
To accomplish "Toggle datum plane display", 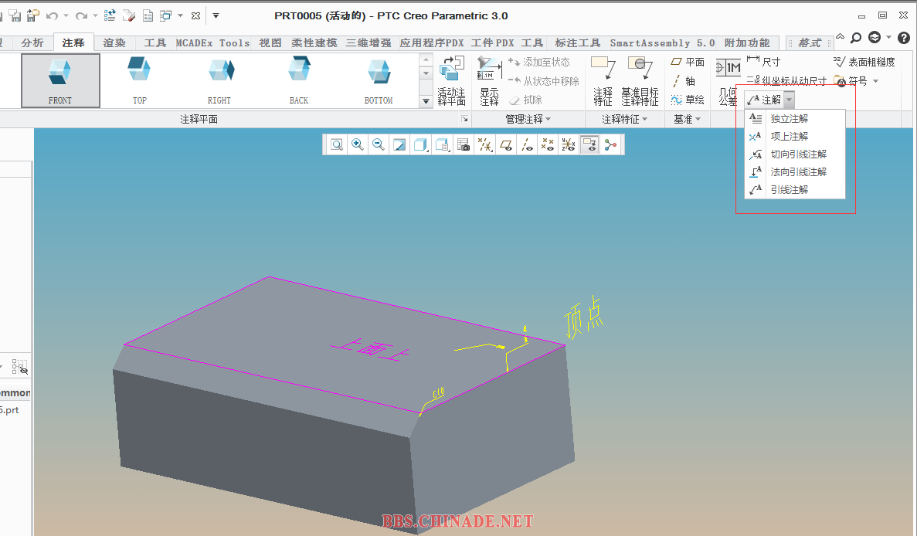I will [x=505, y=144].
